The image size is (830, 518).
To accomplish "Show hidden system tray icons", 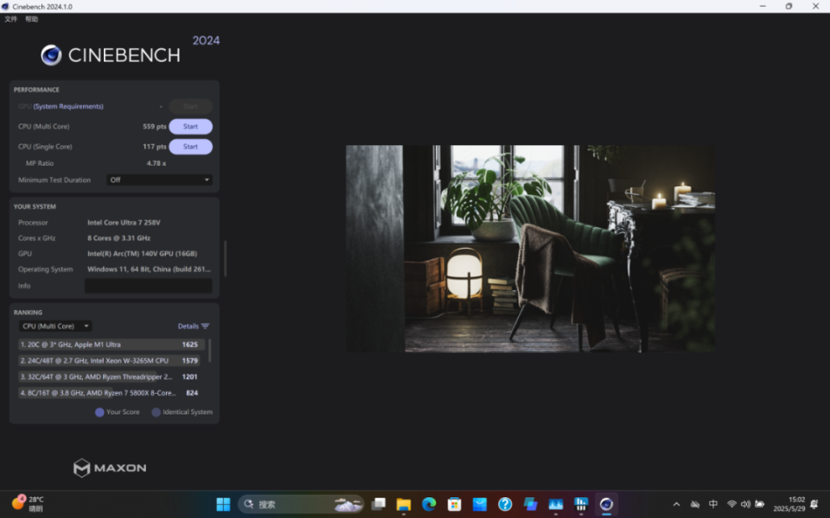I will [x=676, y=504].
